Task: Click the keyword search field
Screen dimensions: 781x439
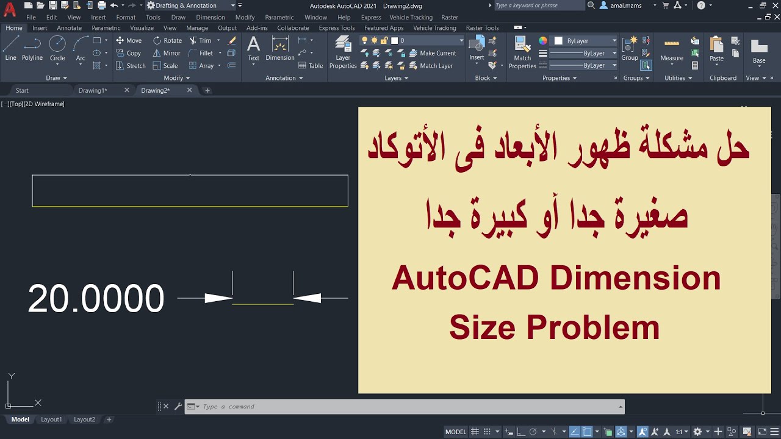Action: pos(539,5)
